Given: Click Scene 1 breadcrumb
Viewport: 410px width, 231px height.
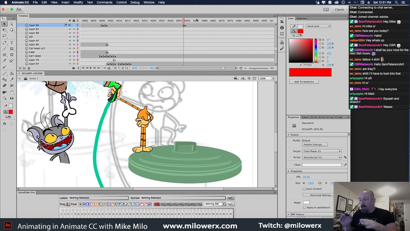Looking at the screenshot, I should point(34,78).
